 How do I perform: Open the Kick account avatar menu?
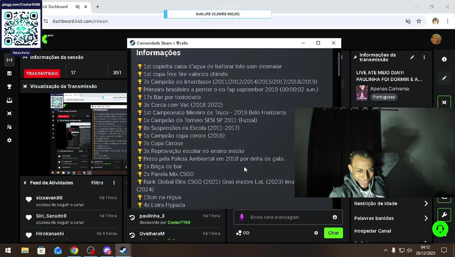(436, 39)
